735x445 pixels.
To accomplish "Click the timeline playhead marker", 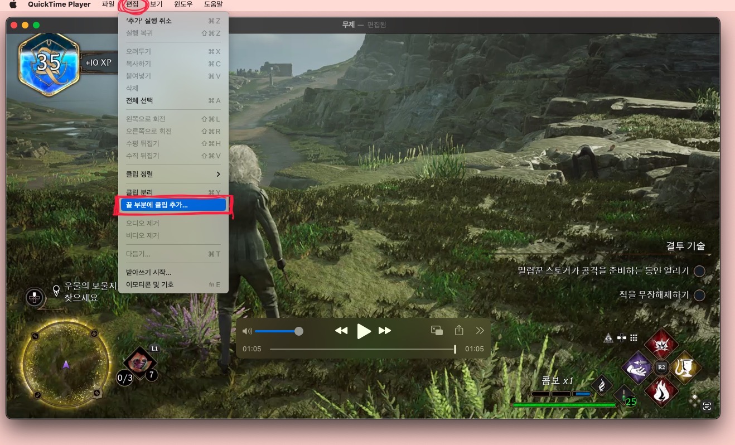I will click(455, 349).
